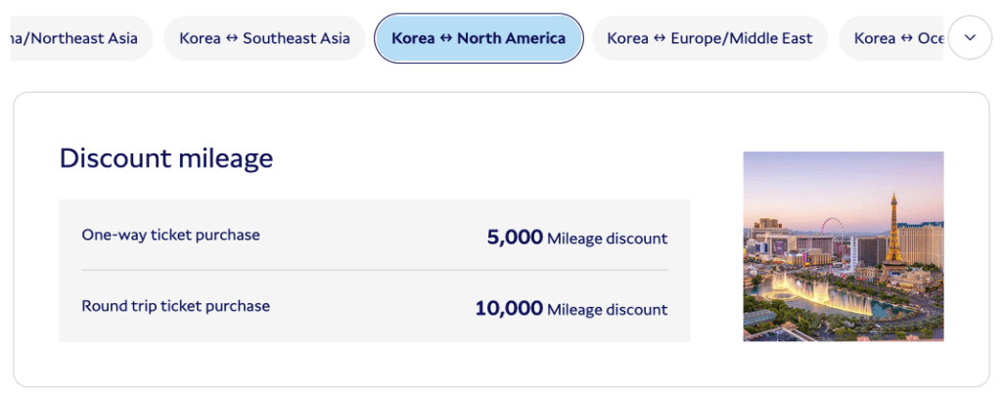Switch to Korea ↔ Southeast Asia tab
This screenshot has height=393, width=1002.
[264, 39]
